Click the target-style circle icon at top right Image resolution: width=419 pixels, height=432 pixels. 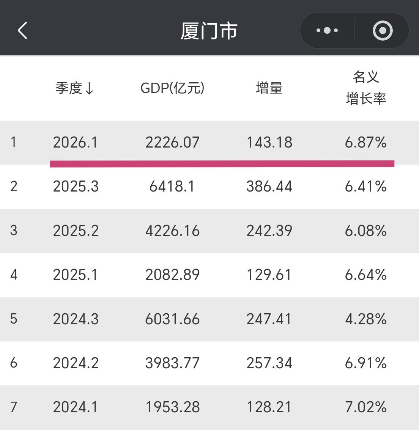(x=383, y=30)
